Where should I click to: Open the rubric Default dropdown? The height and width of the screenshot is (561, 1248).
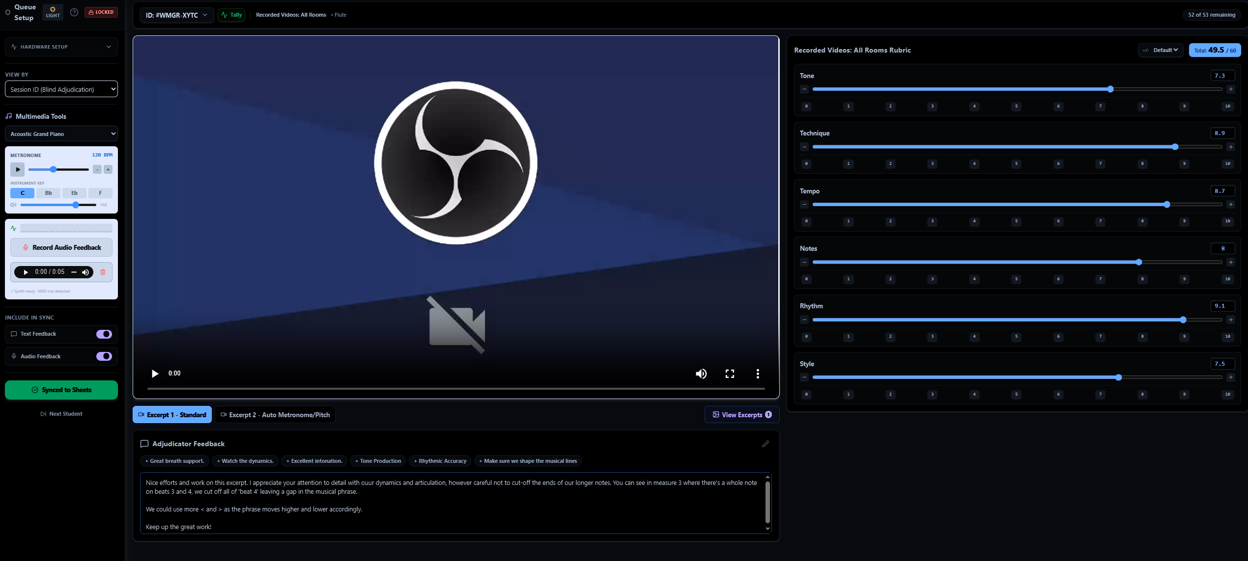click(x=1161, y=50)
